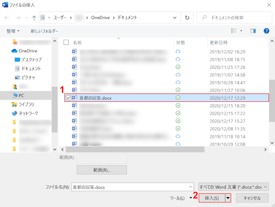Expand the address bar history dropdown

175,18
